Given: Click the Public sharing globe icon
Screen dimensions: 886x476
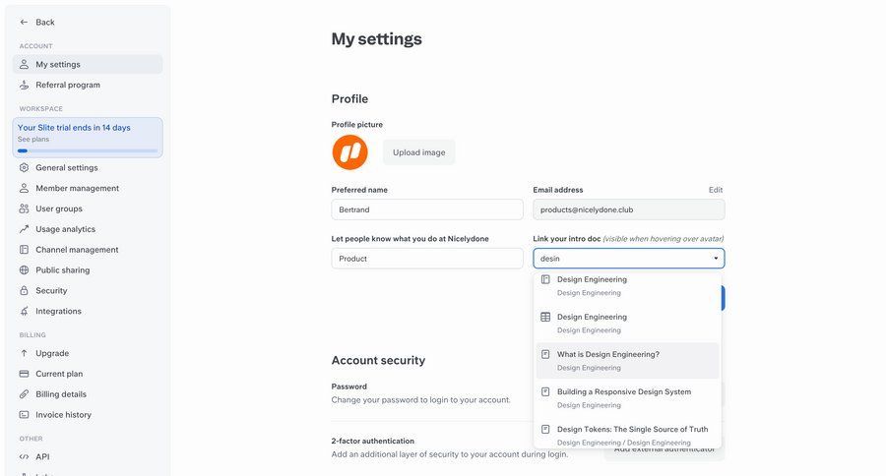Looking at the screenshot, I should (24, 270).
